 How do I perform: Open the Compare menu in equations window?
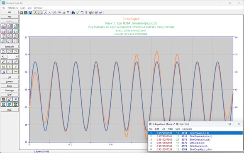(187, 129)
